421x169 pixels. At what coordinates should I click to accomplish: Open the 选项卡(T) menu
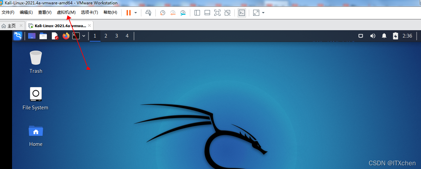89,12
